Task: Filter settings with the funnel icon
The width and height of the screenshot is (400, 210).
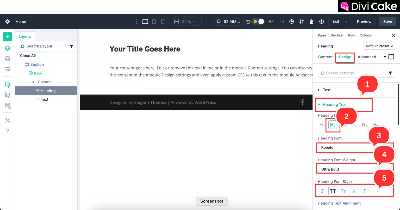Action: coord(390,73)
